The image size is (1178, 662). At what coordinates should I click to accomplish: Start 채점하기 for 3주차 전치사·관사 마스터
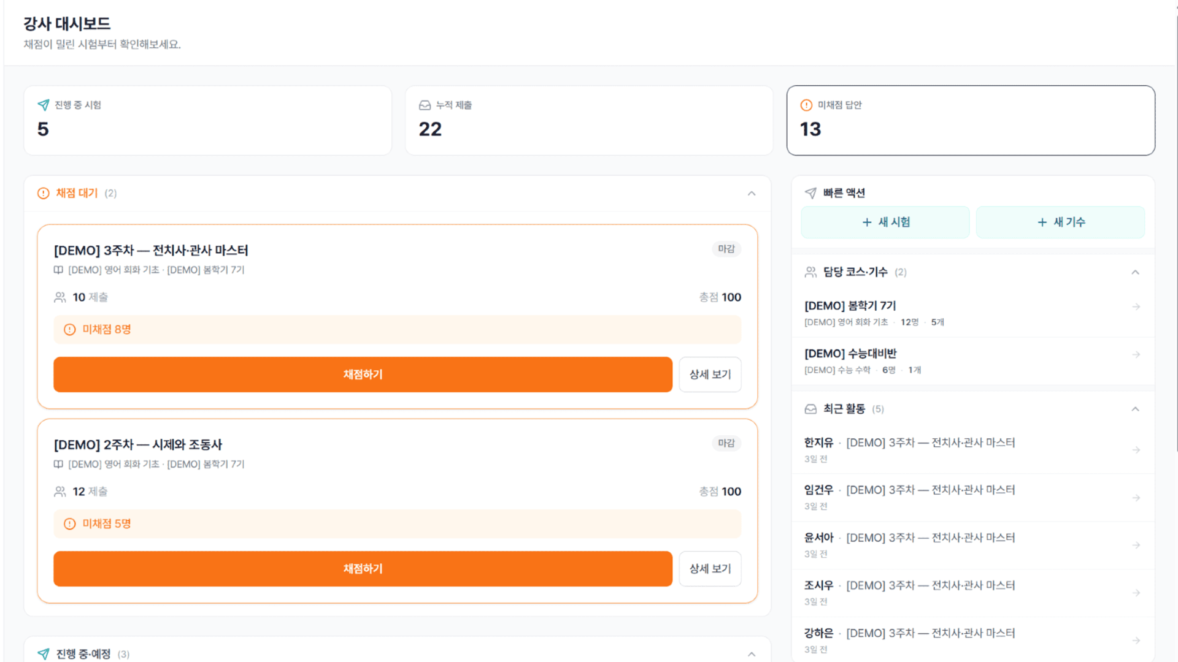pos(363,375)
